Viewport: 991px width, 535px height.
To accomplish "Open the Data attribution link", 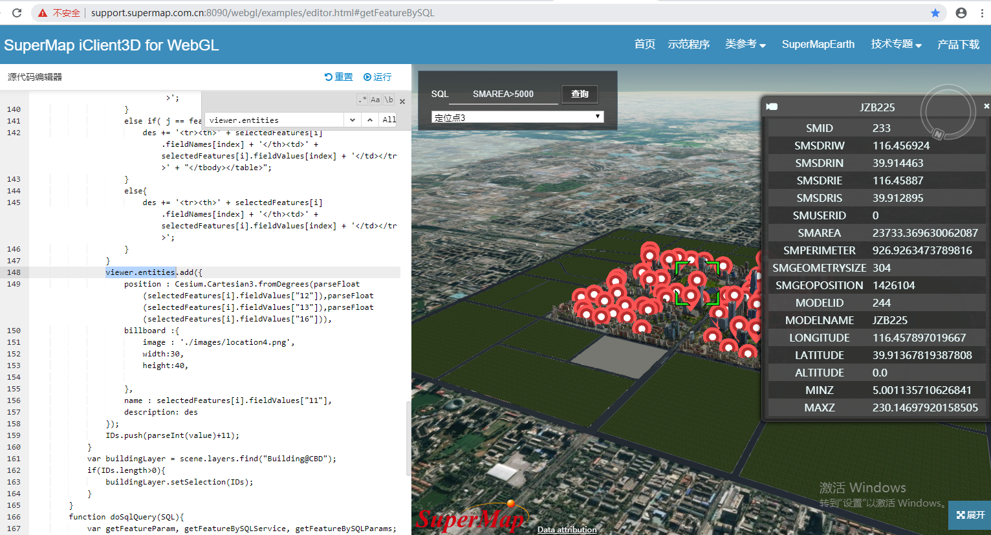I will pos(567,529).
